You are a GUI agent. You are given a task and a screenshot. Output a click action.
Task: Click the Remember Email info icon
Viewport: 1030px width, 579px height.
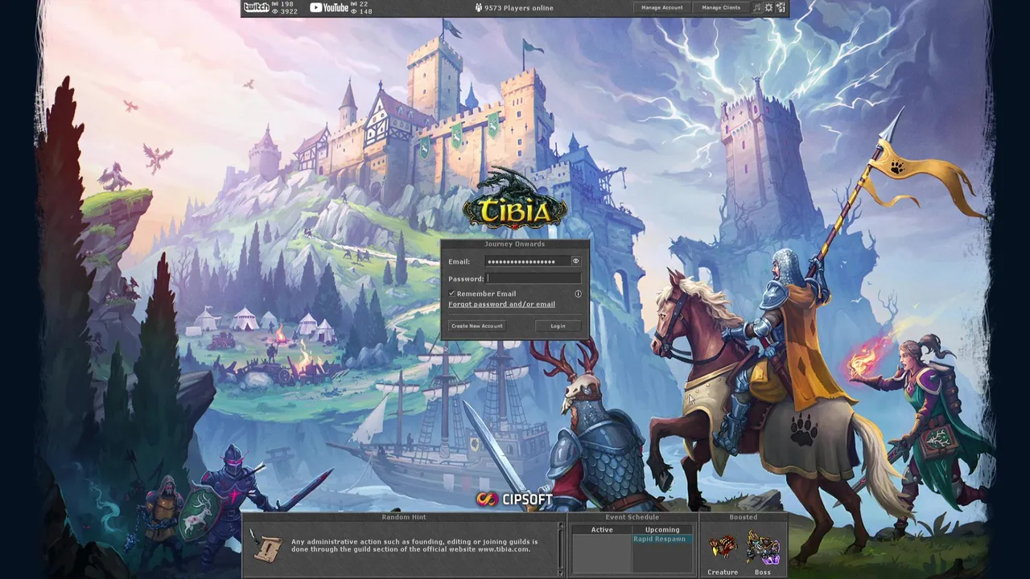(x=578, y=294)
